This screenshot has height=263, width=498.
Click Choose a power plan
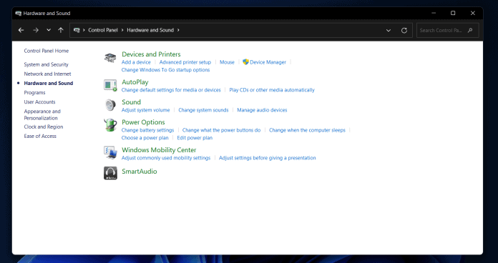click(x=145, y=138)
